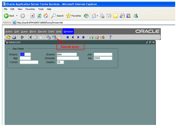
Task: Open the Query menu
Action: (x=24, y=32)
